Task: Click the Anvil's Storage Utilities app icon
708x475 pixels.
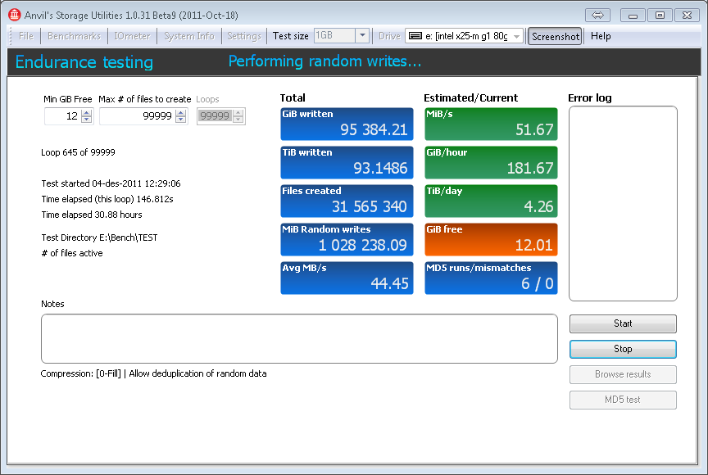Action: click(15, 15)
